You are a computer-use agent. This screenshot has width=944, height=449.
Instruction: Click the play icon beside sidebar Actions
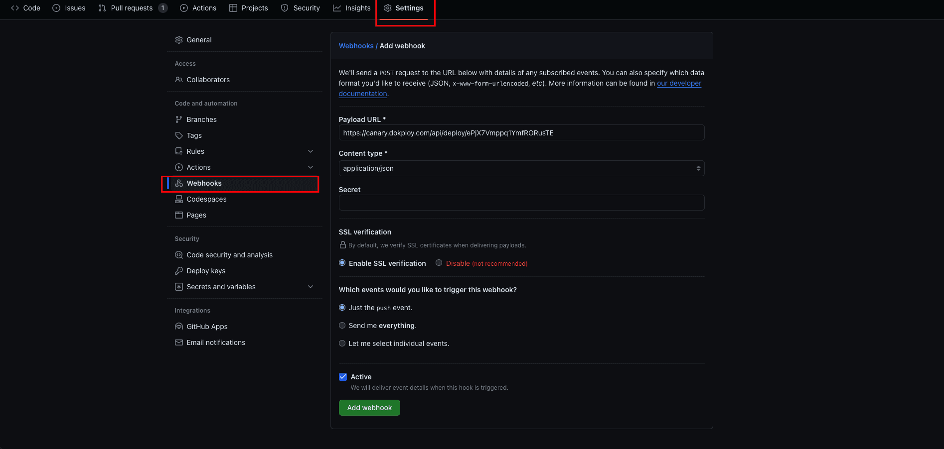coord(179,167)
